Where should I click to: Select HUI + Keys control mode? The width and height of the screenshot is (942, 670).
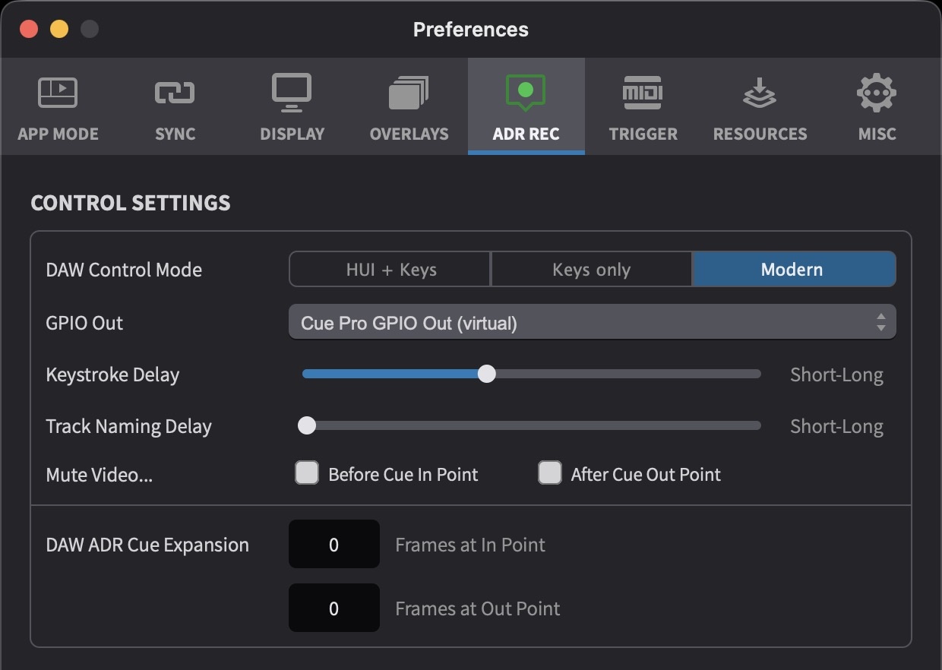(390, 270)
